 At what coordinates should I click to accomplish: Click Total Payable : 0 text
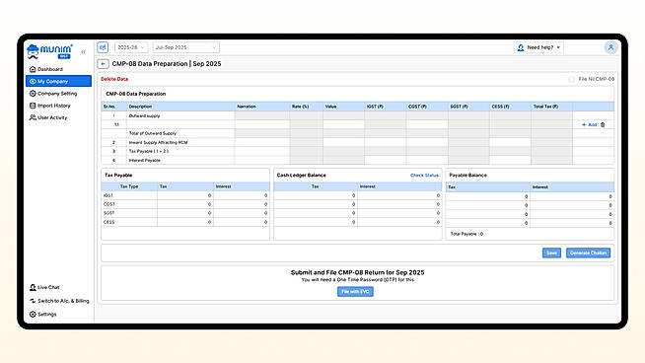466,234
